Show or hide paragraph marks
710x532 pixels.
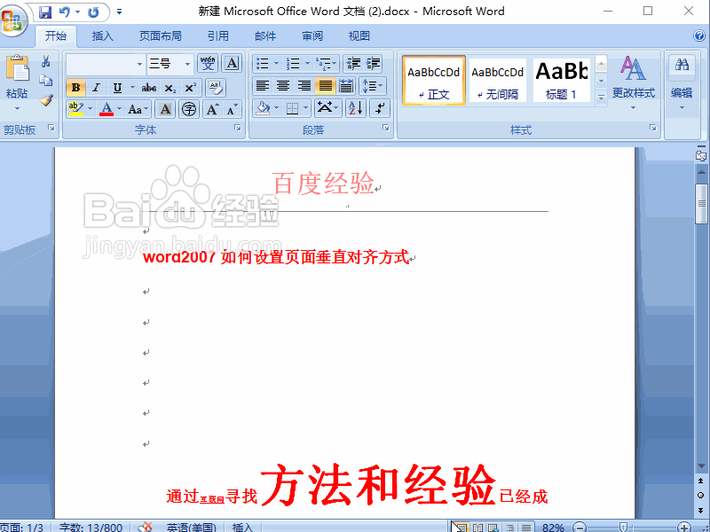click(x=380, y=108)
